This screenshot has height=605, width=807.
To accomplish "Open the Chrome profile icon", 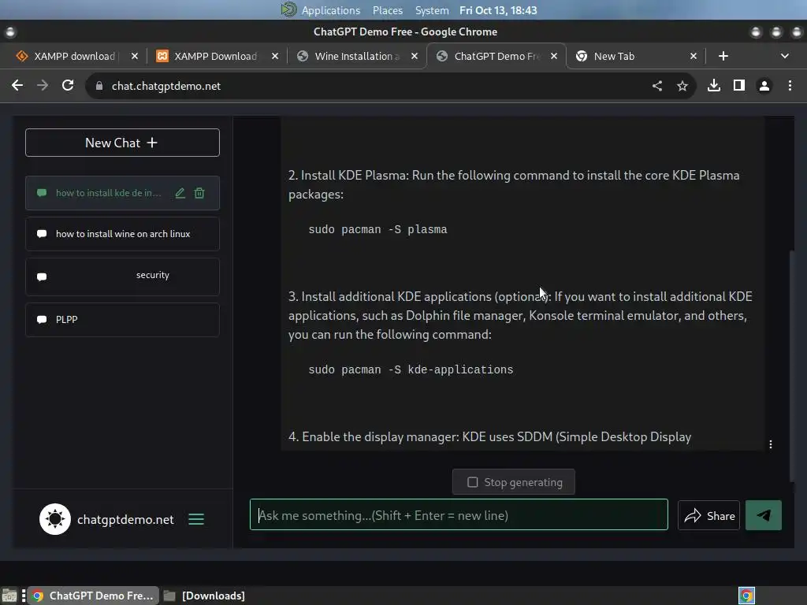I will (x=764, y=86).
